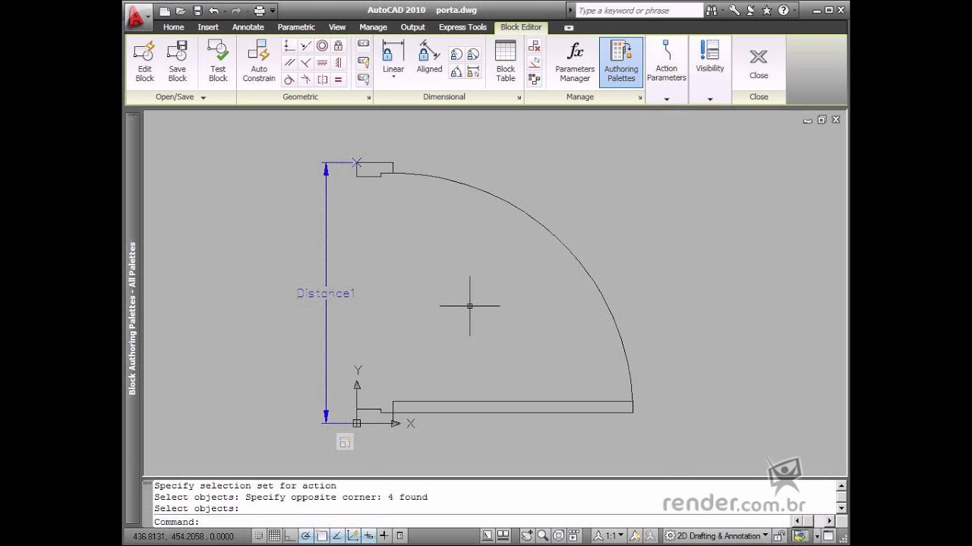Select the Perpendicular constraint icon
This screenshot has height=546, width=972.
pyautogui.click(x=305, y=63)
